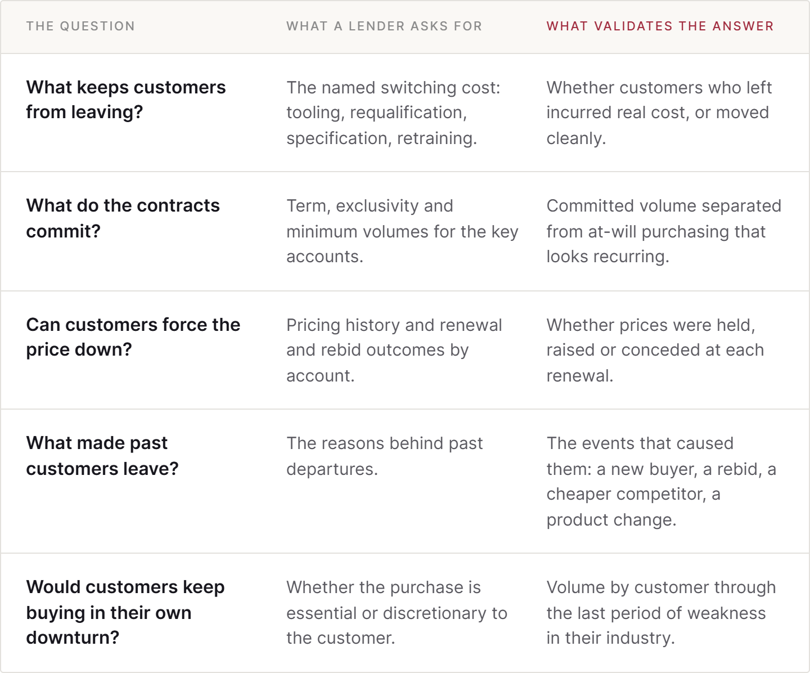
Task: Click the named switching cost cell
Action: (393, 113)
